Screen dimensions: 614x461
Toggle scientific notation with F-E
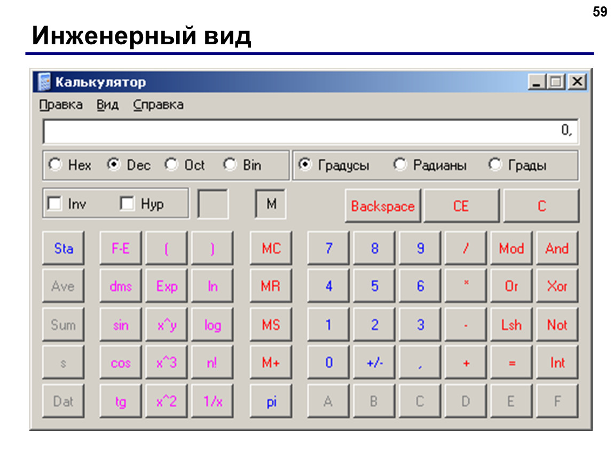121,248
